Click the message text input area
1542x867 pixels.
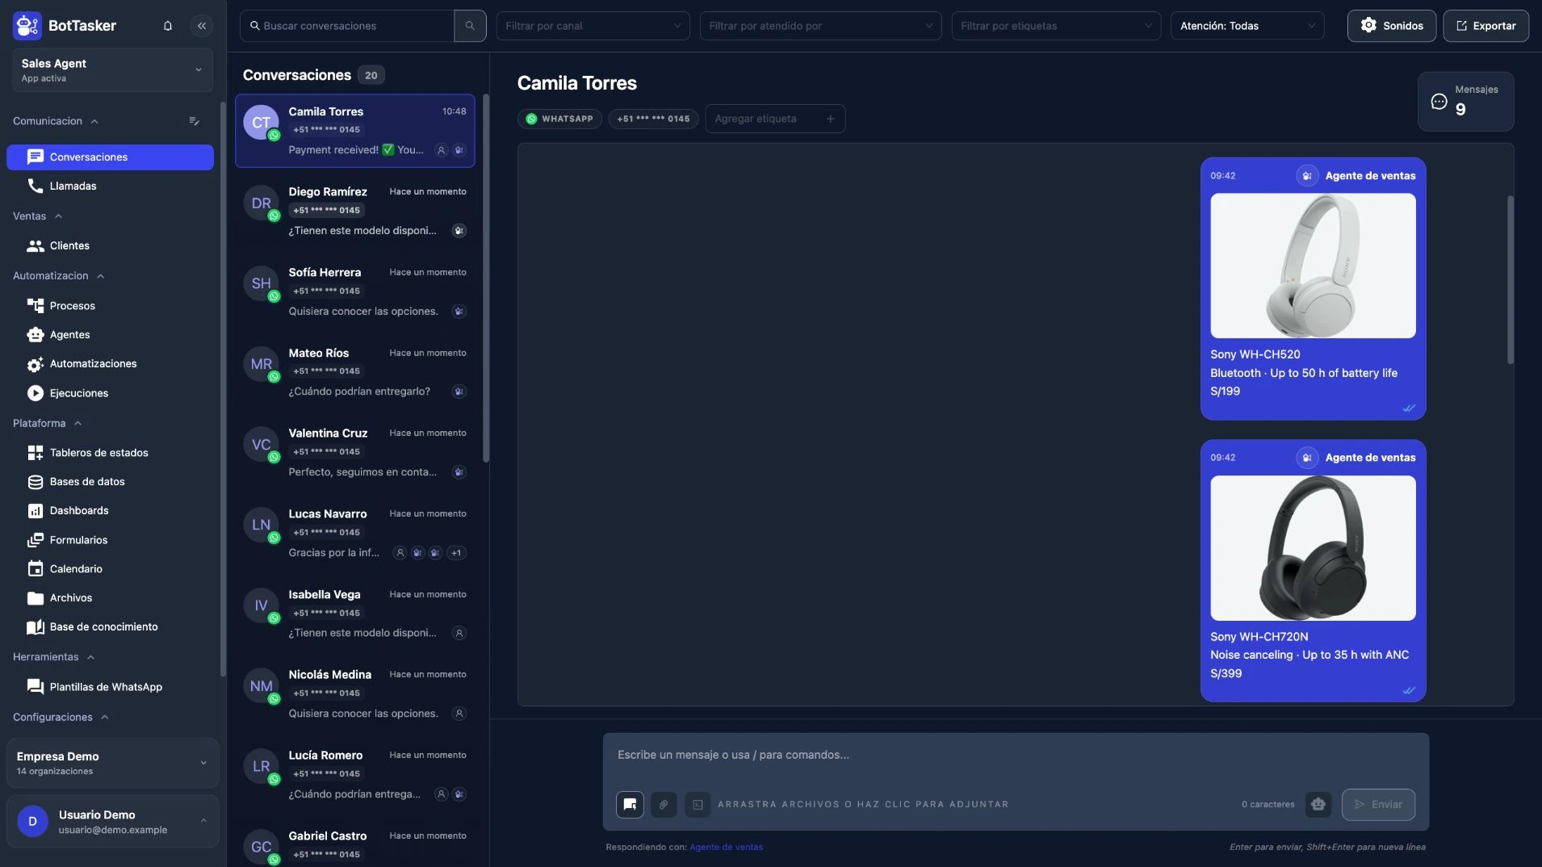pos(1016,756)
